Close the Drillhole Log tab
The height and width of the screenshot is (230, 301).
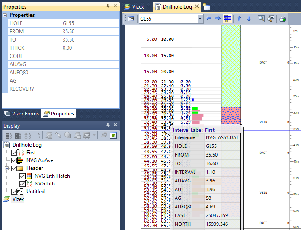(197, 6)
